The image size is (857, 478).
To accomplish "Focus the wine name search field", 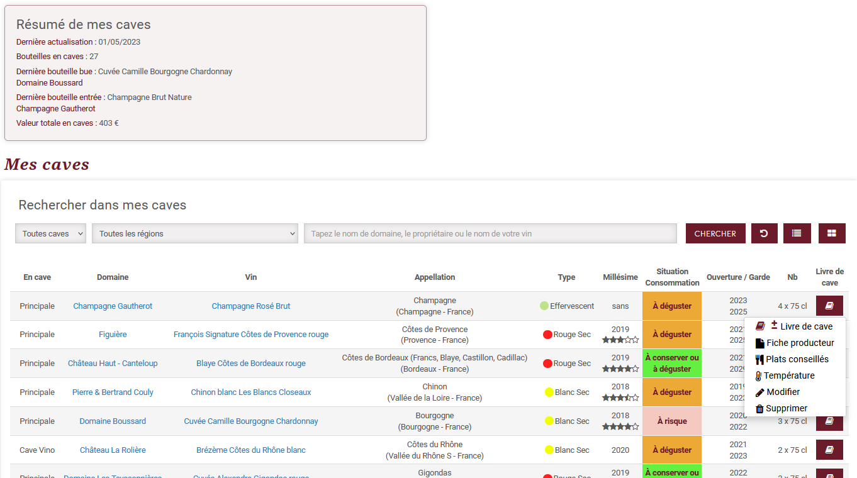I will (490, 233).
